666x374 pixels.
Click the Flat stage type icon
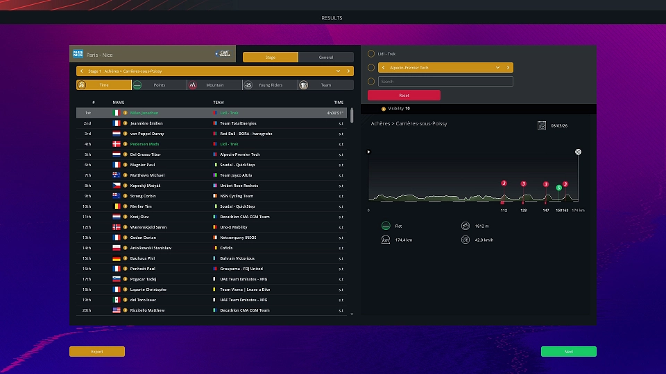386,226
